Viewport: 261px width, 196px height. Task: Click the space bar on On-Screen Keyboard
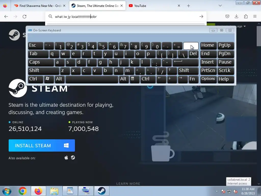tap(92, 80)
